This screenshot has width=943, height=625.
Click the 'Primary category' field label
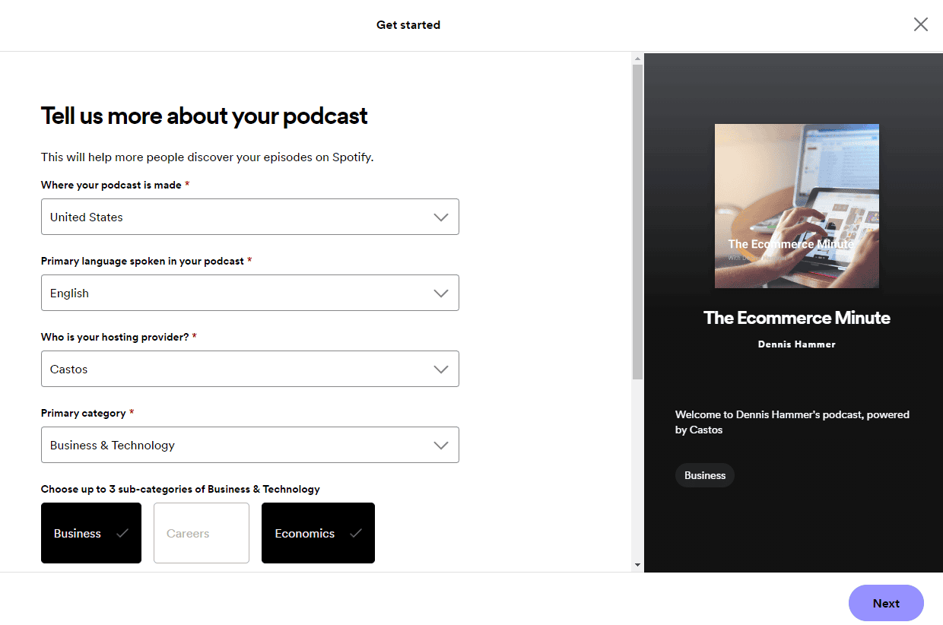point(83,413)
